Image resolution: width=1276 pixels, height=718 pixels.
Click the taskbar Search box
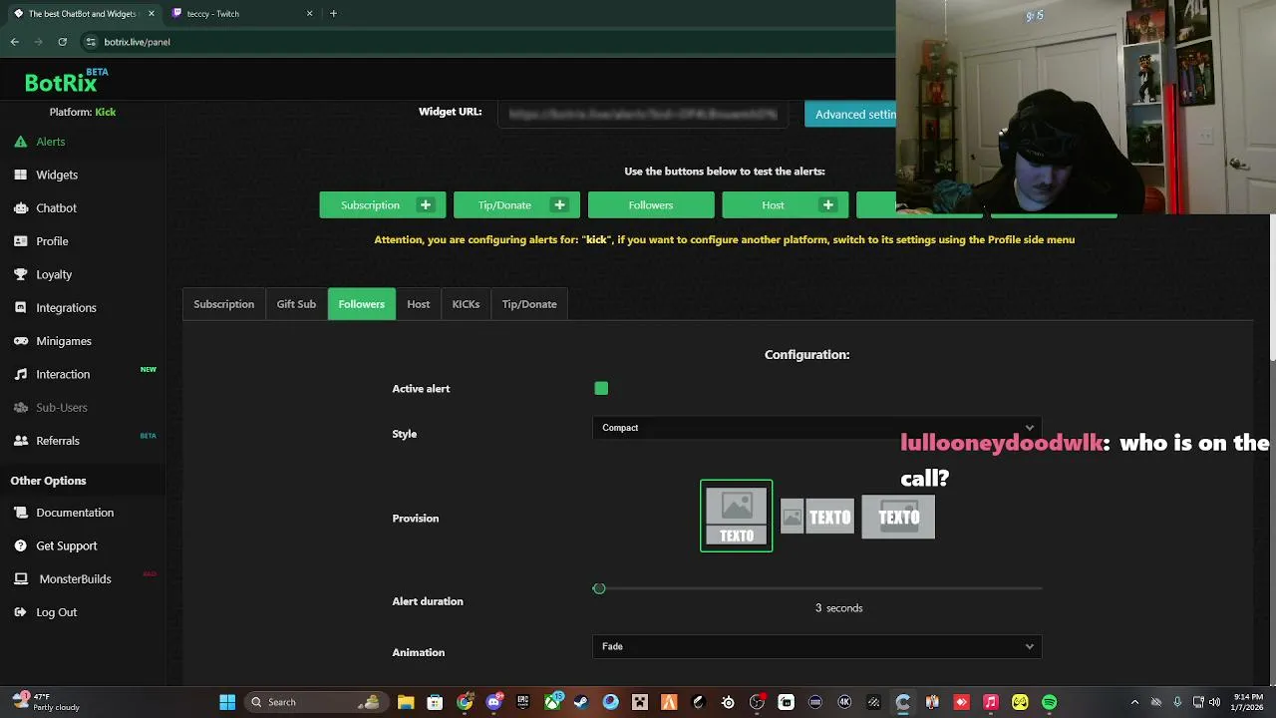pos(317,702)
